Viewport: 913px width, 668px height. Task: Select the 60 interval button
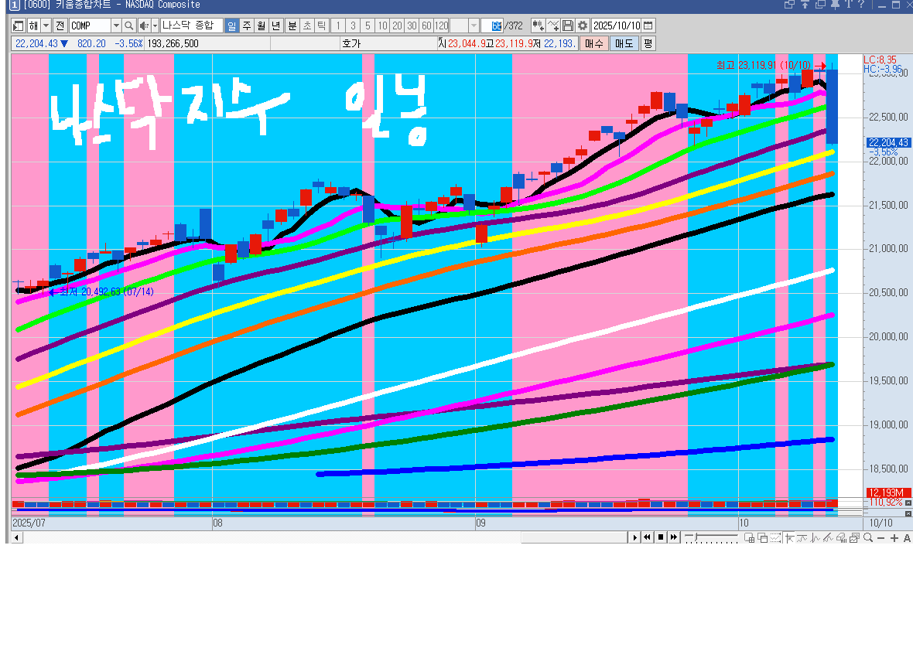click(427, 26)
